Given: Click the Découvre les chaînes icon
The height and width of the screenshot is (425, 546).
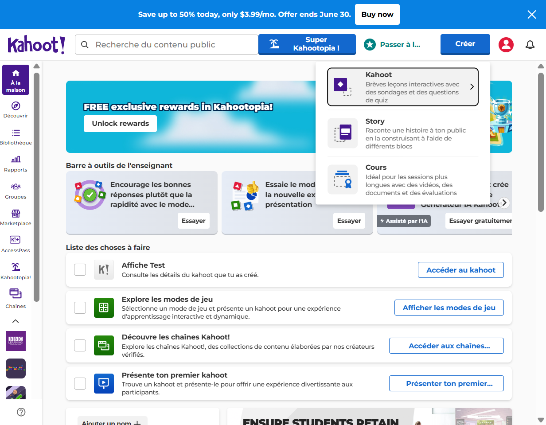Looking at the screenshot, I should click(x=104, y=345).
